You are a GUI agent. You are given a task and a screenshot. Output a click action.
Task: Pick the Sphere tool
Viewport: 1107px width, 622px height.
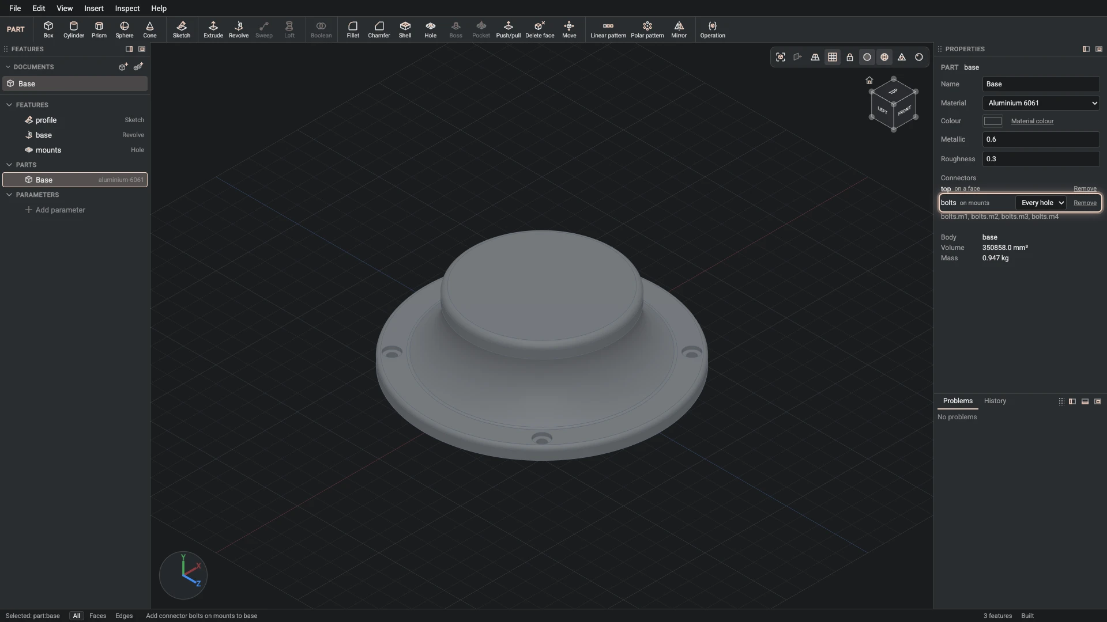125,29
